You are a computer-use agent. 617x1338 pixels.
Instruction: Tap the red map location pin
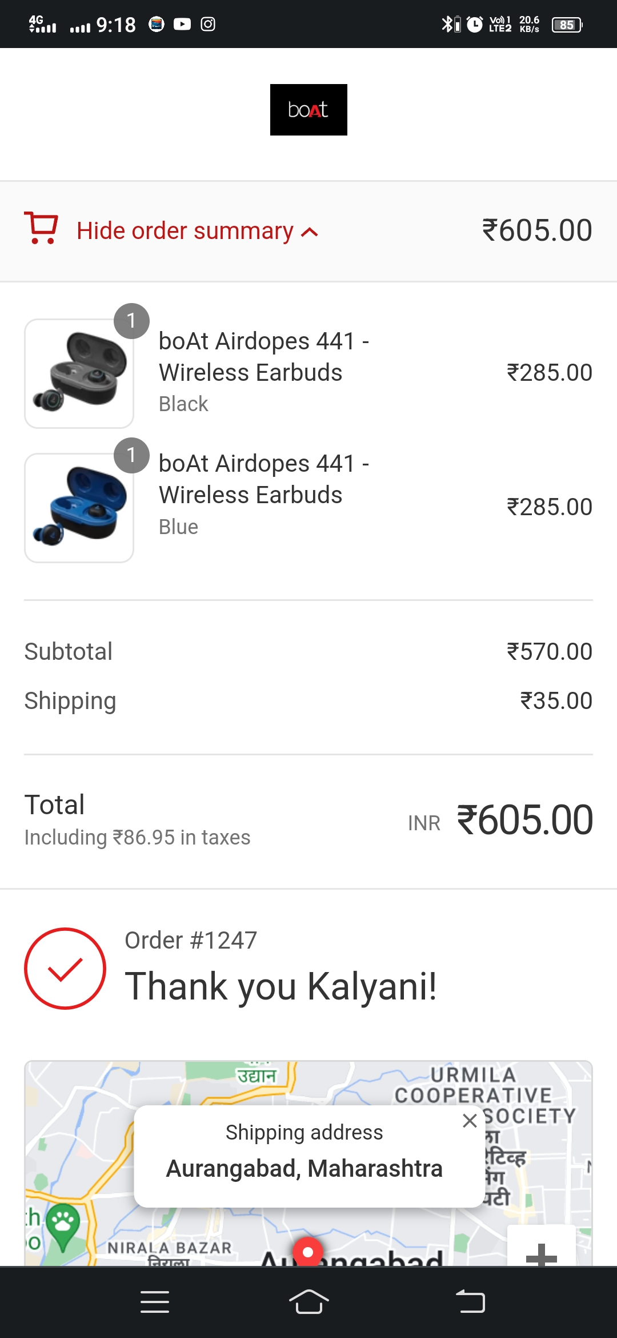(x=308, y=1252)
